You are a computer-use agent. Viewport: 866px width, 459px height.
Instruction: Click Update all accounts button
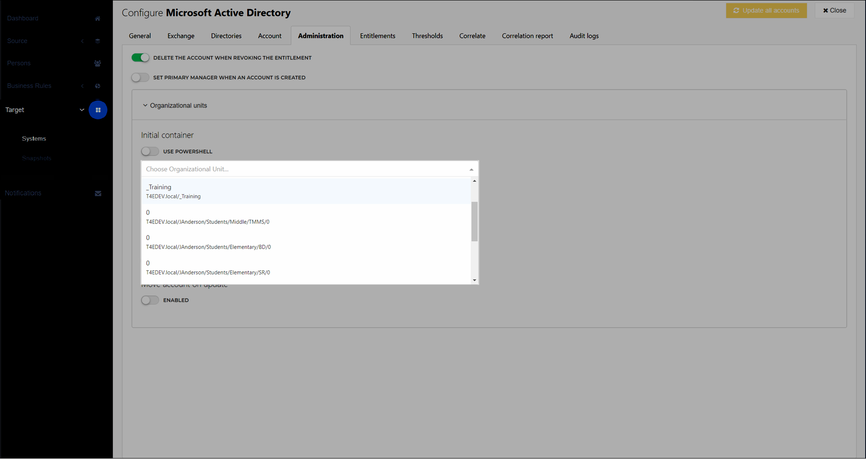(x=766, y=10)
